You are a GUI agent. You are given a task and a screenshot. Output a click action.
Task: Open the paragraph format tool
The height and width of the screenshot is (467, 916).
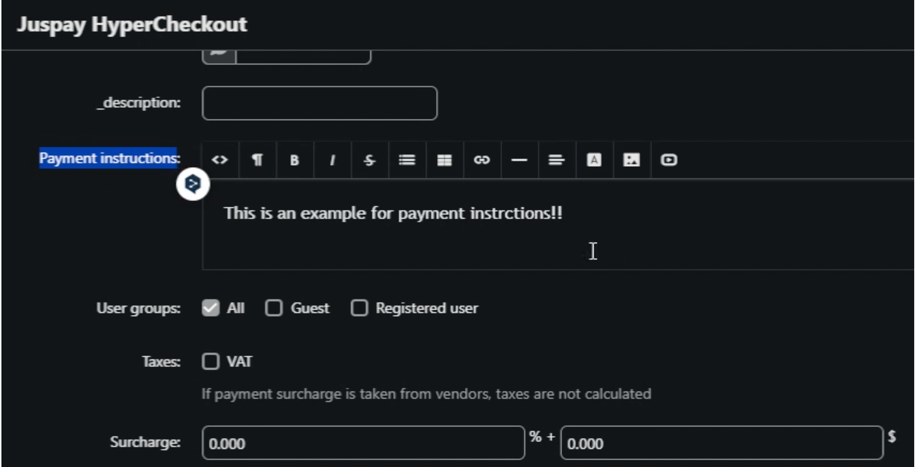[x=257, y=160]
